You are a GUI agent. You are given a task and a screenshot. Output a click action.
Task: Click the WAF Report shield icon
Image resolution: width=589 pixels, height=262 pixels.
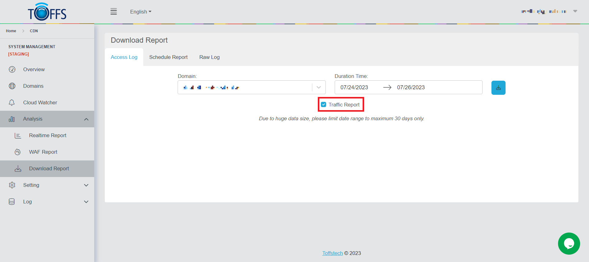coord(18,152)
